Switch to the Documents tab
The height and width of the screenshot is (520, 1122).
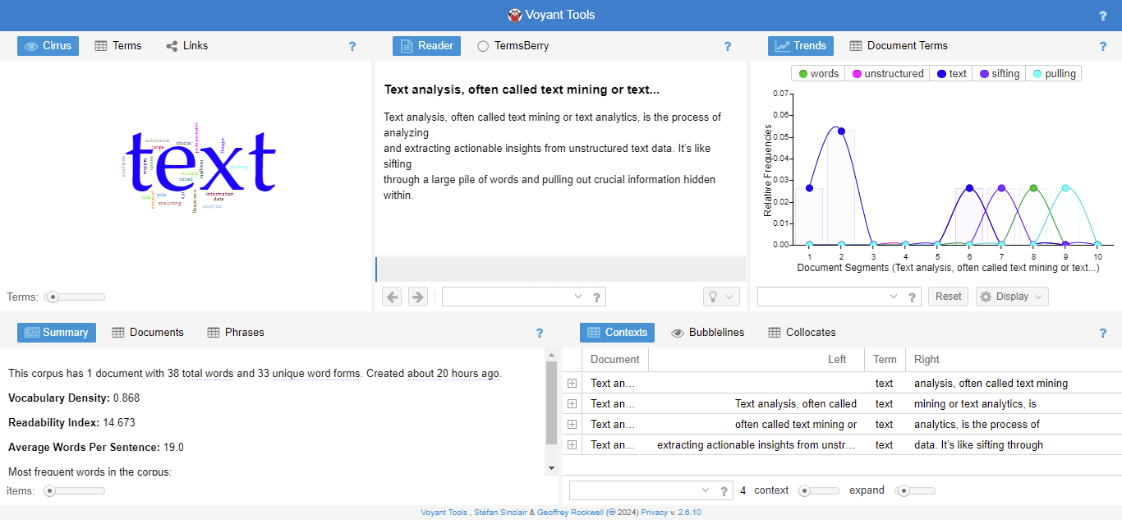[x=155, y=332]
